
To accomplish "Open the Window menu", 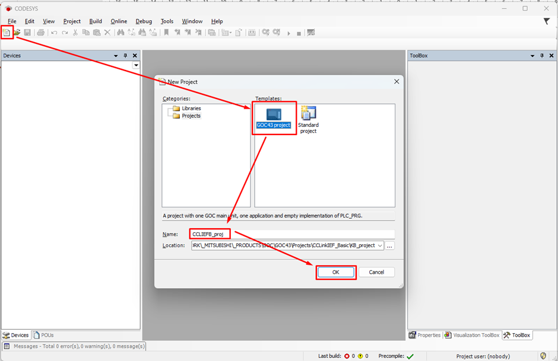I will (192, 21).
